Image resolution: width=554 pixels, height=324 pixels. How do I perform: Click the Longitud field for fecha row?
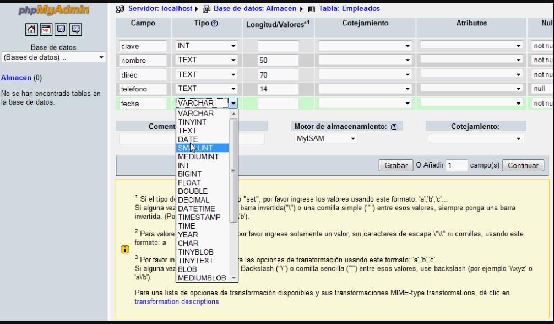pyautogui.click(x=278, y=104)
